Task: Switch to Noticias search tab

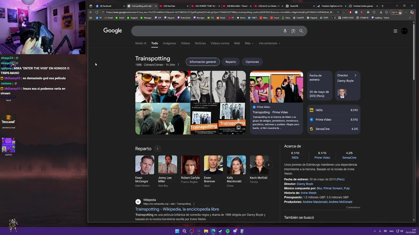Action: [x=200, y=43]
